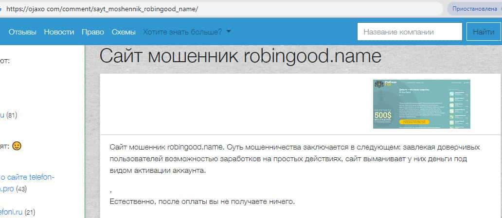Open sidebar link about telefon- site

tap(27, 177)
